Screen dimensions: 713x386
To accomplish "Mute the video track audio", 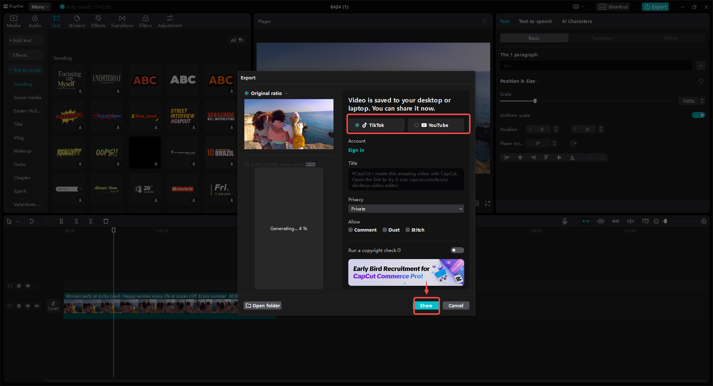I will click(x=37, y=306).
